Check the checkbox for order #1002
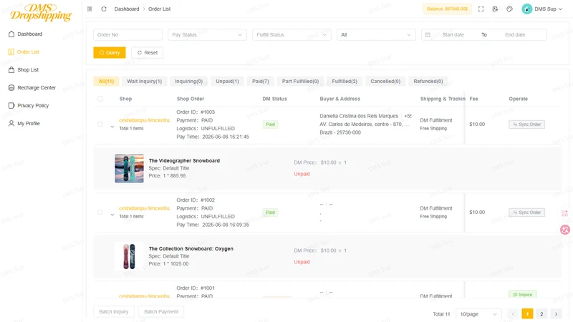 100,212
